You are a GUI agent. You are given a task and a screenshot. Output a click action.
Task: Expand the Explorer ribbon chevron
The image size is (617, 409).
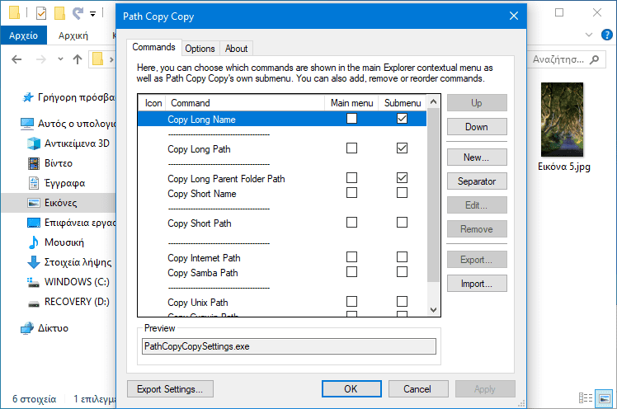[x=587, y=35]
